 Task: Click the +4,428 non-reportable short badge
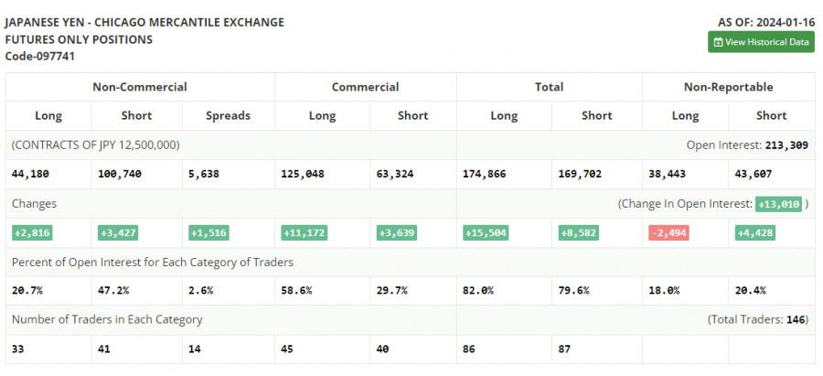[755, 232]
